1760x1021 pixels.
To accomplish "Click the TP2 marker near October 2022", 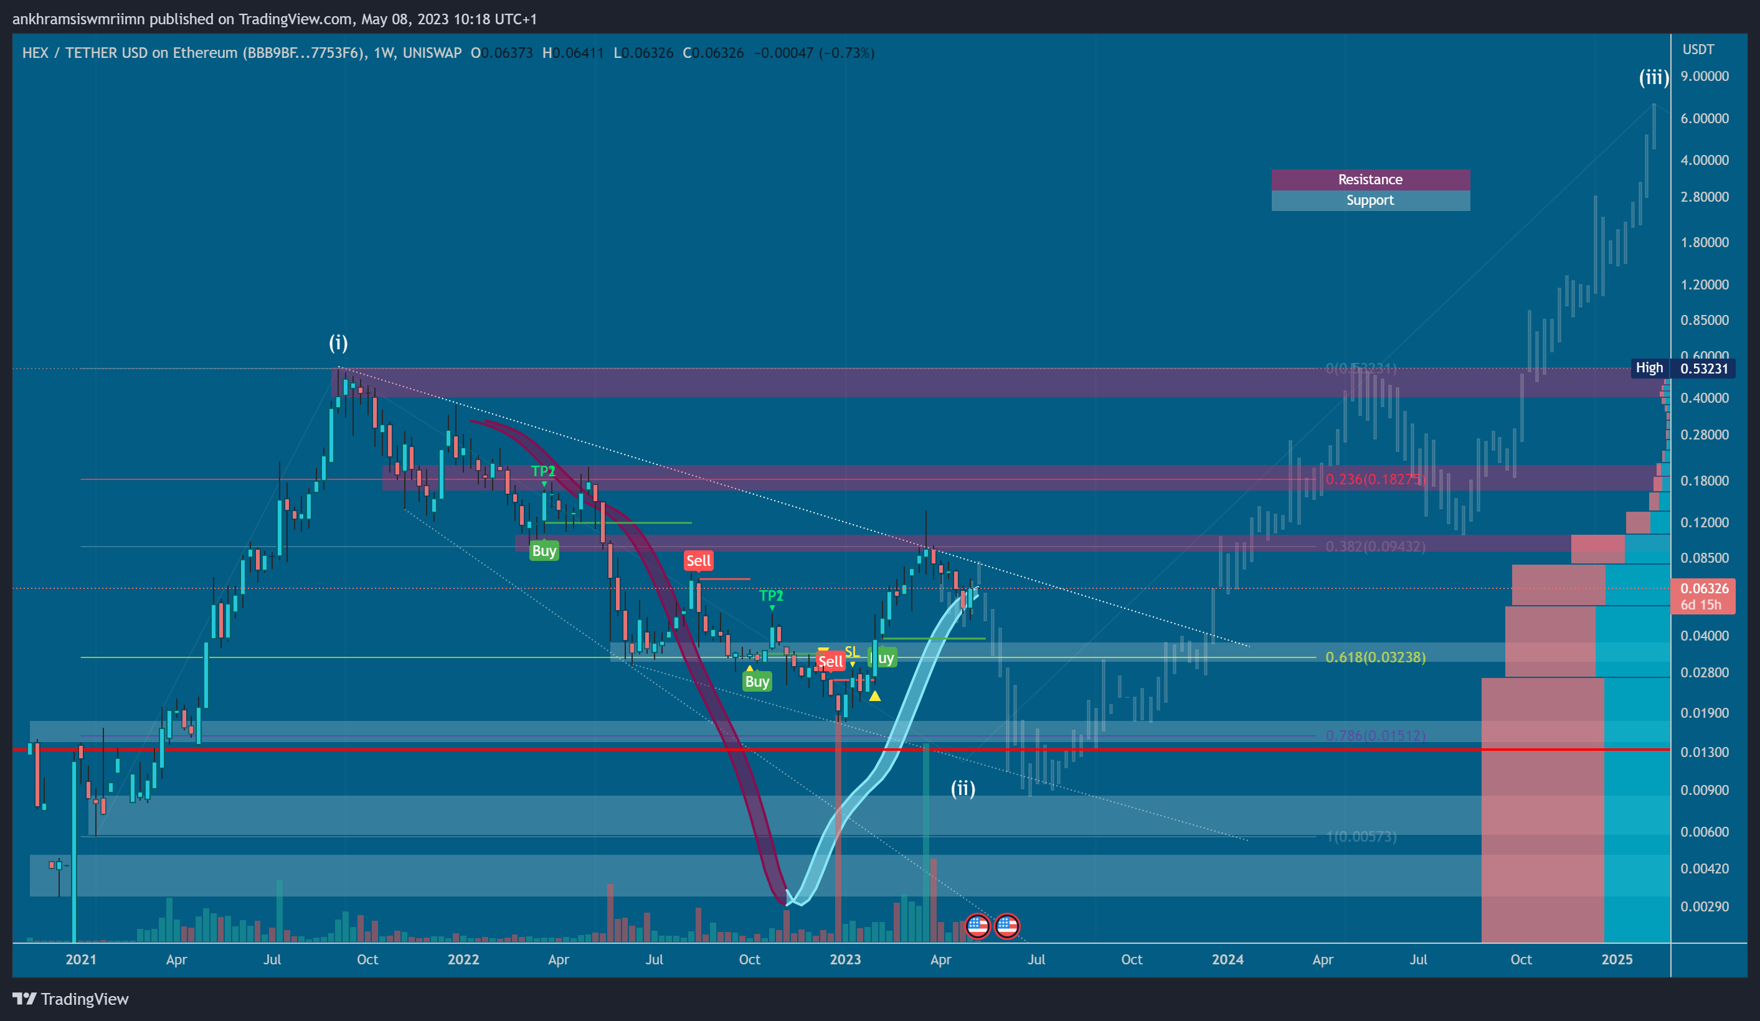I will click(771, 595).
